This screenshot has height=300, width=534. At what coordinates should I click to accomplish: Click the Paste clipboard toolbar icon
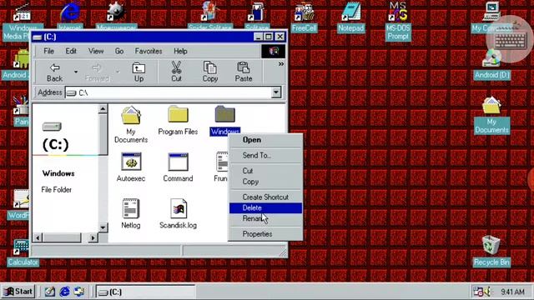[244, 72]
